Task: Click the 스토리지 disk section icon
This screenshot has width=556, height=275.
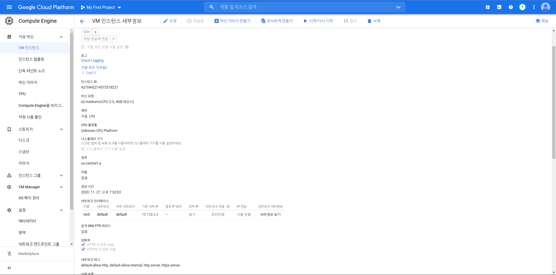Action: pyautogui.click(x=9, y=129)
